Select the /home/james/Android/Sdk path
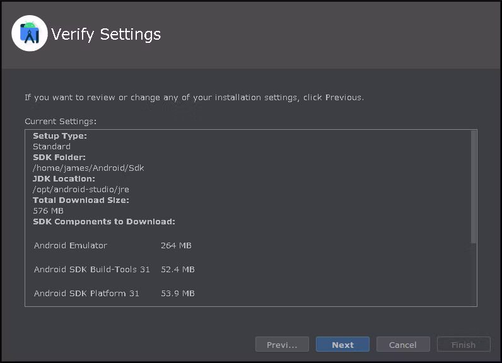 (88, 168)
